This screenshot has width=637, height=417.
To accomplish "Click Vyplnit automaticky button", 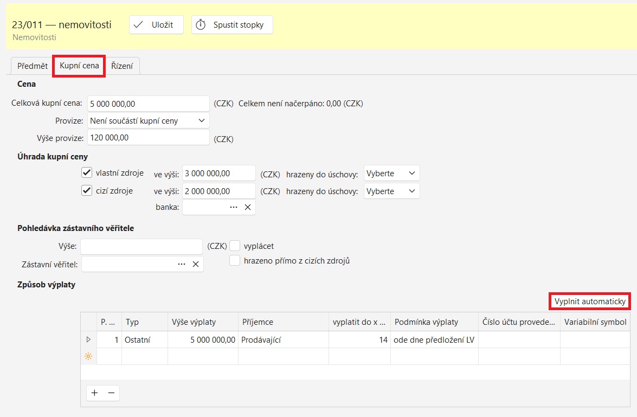I will 590,301.
